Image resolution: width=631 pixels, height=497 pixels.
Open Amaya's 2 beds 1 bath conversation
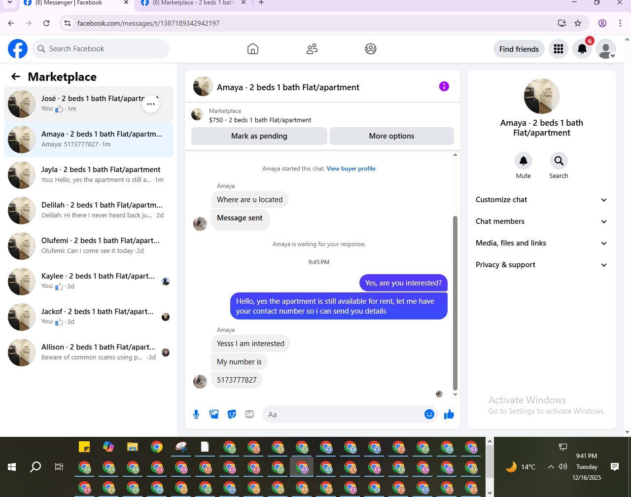tap(89, 140)
